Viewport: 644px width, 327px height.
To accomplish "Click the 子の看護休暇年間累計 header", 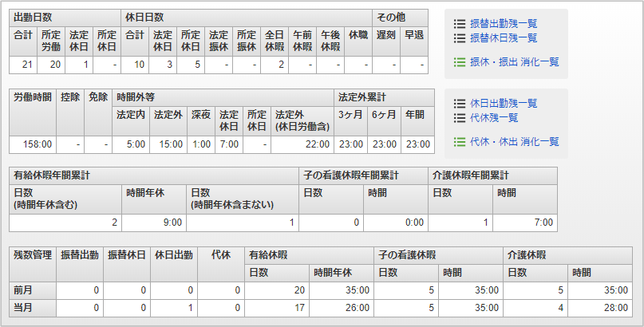I will click(x=363, y=175).
